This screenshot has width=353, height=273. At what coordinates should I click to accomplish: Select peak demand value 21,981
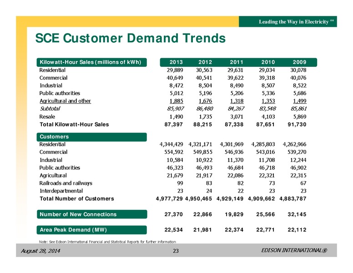(202, 230)
